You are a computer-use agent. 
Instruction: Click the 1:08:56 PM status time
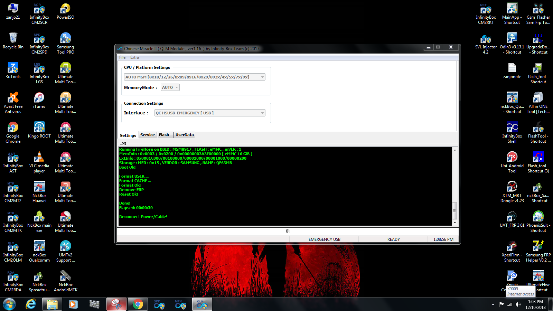coord(443,239)
